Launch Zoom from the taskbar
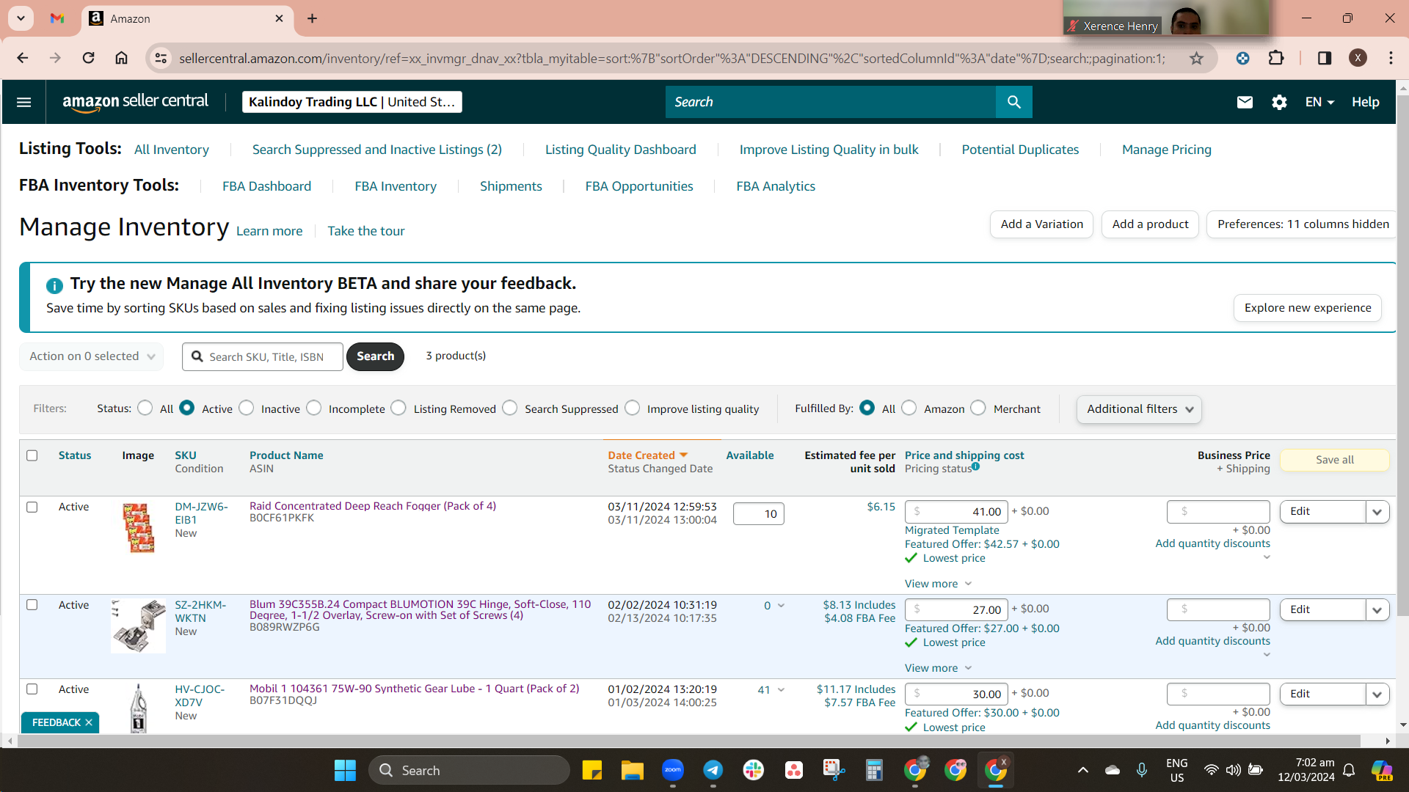Viewport: 1409px width, 792px height. [673, 770]
